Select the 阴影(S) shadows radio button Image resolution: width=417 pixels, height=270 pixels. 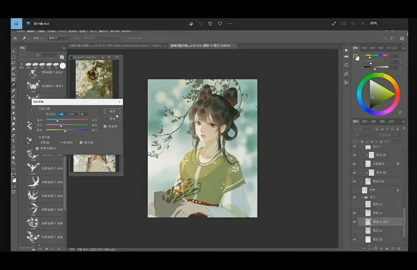[x=38, y=143]
